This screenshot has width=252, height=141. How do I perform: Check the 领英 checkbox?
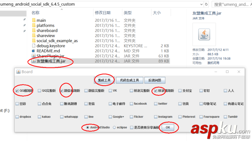coord(180,104)
